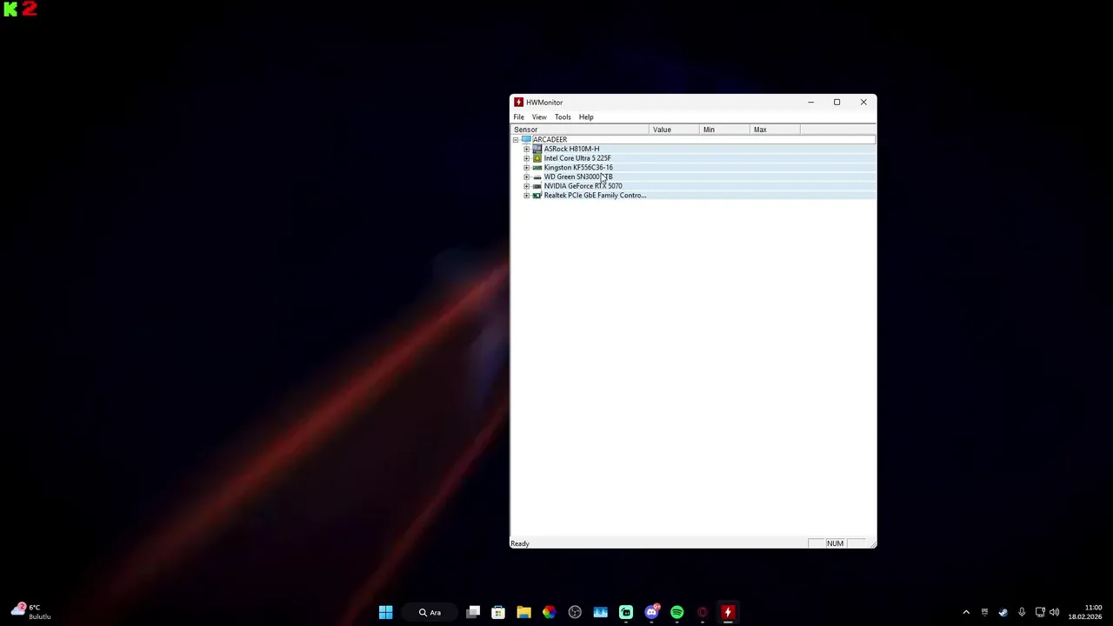Screen dimensions: 1113x626
Task: Select the Realtek PCIe GbE Family text
Action: point(595,196)
